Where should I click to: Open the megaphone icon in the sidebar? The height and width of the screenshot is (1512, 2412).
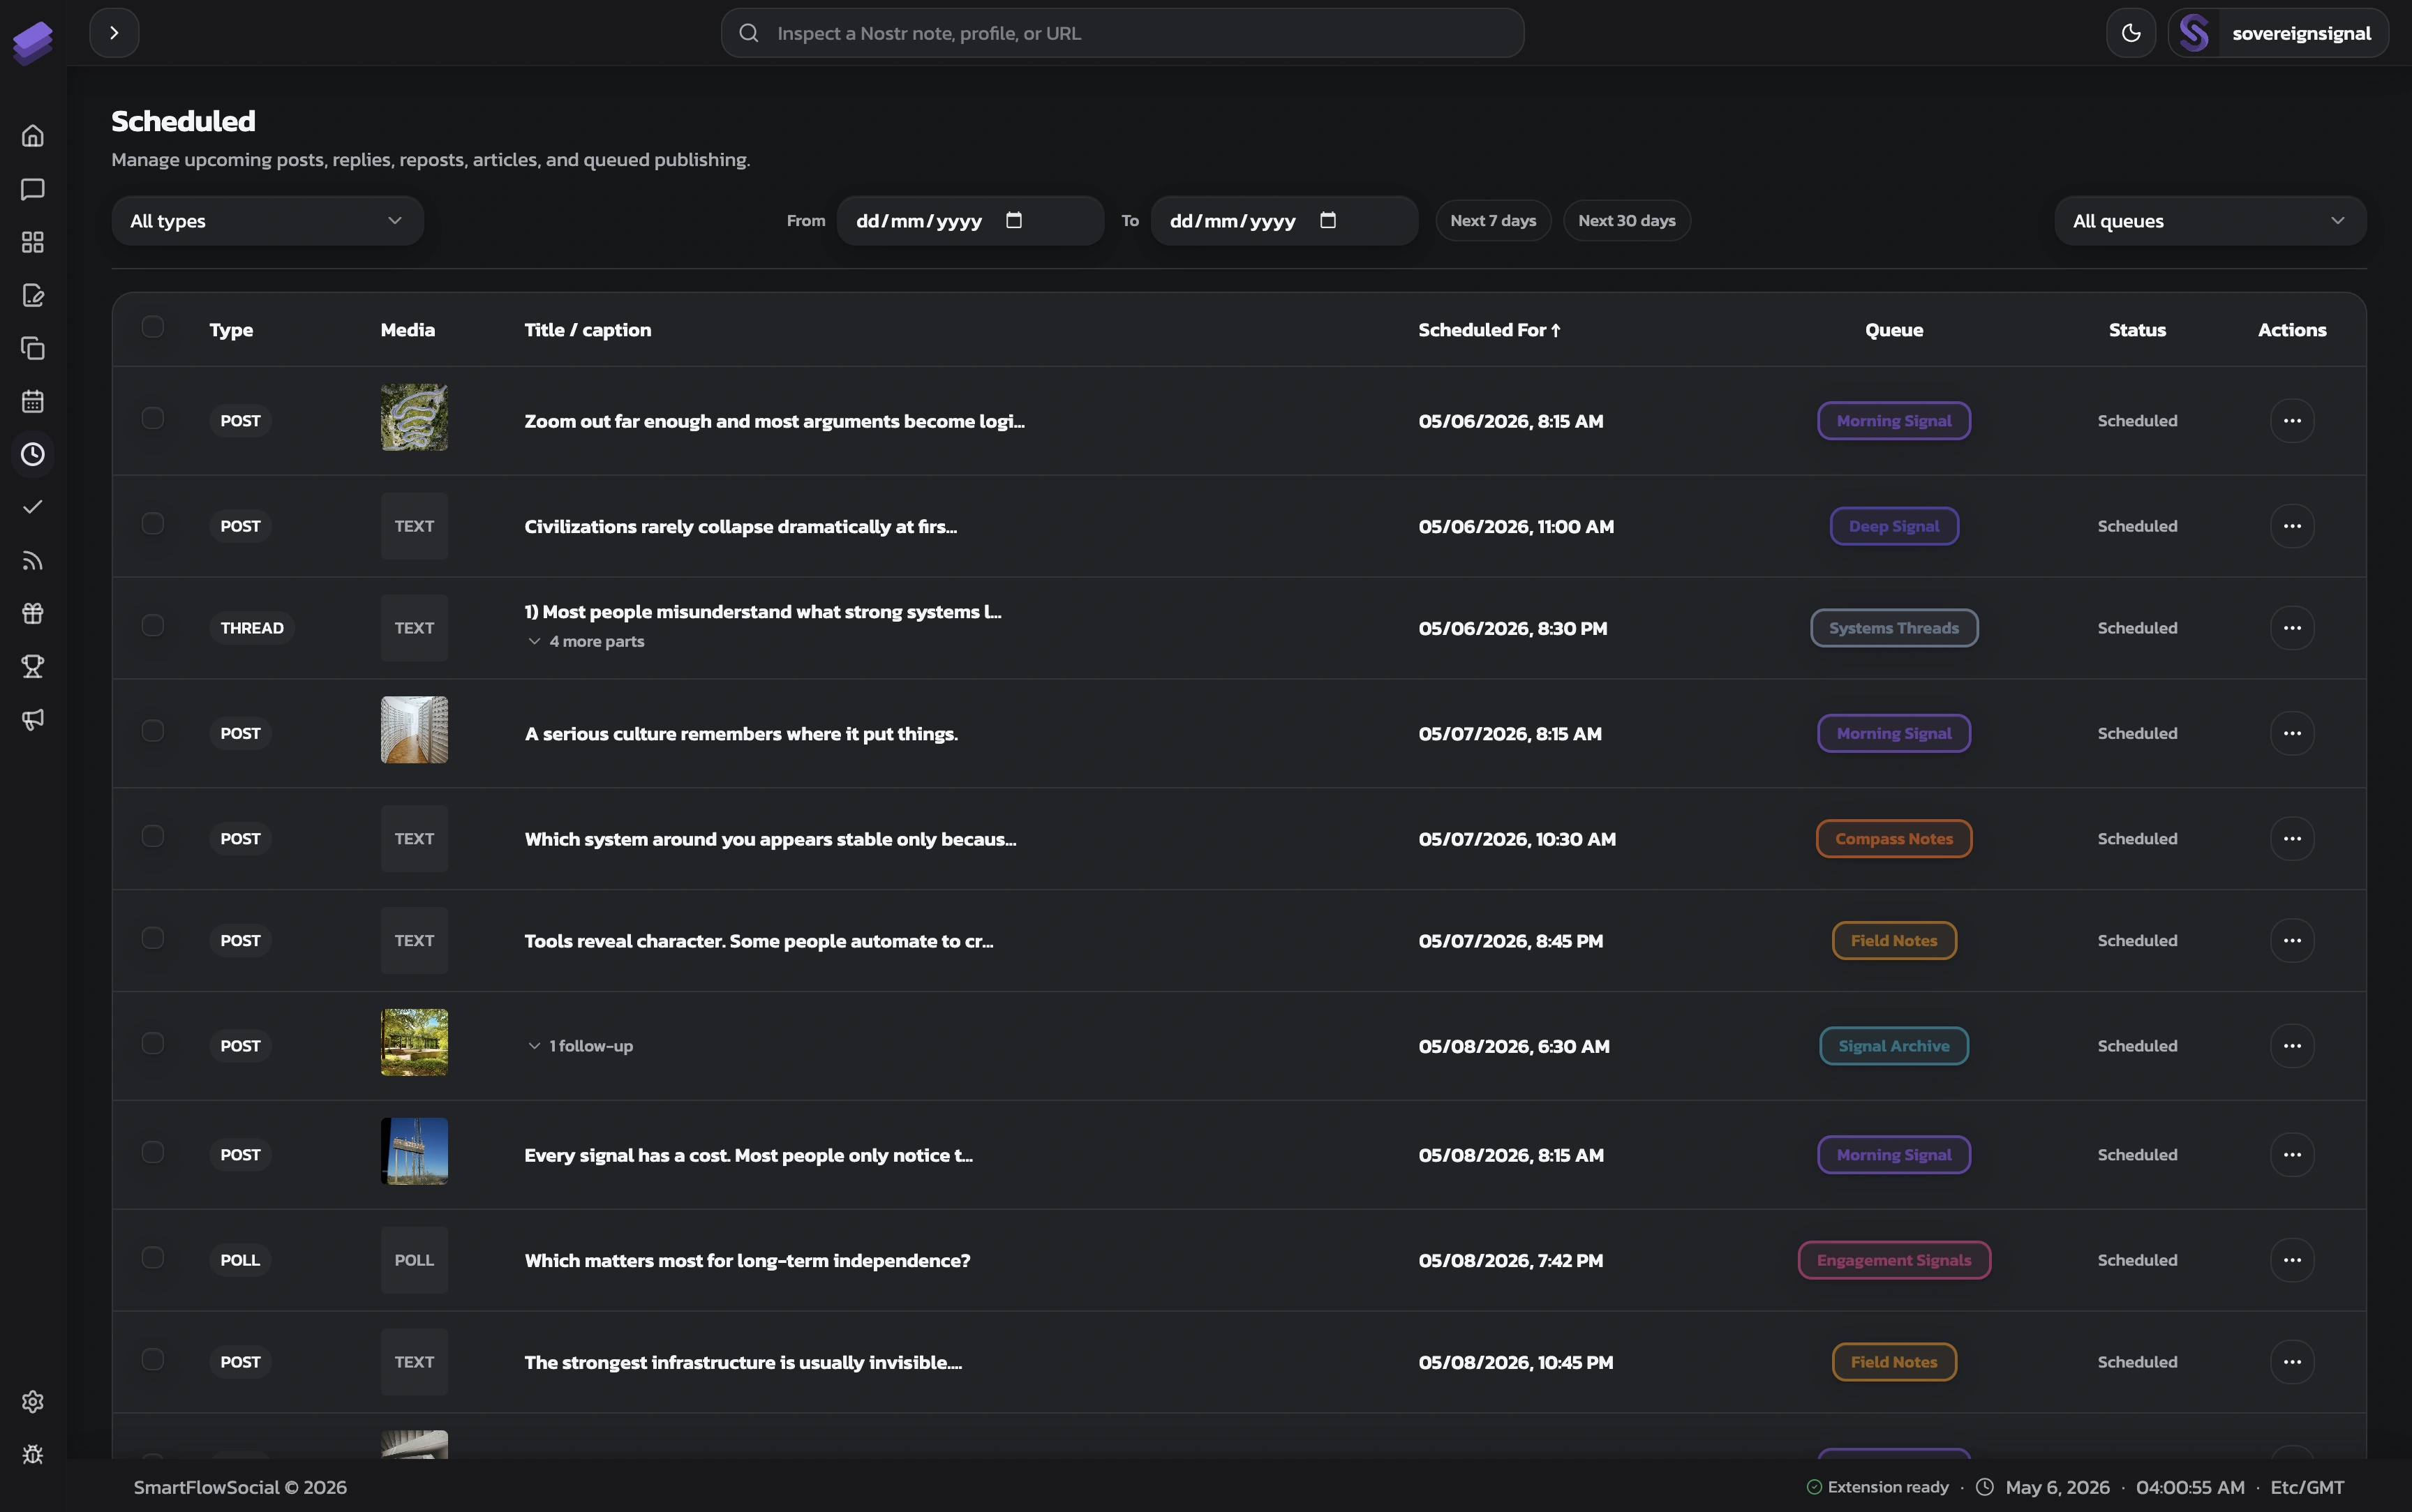tap(33, 719)
